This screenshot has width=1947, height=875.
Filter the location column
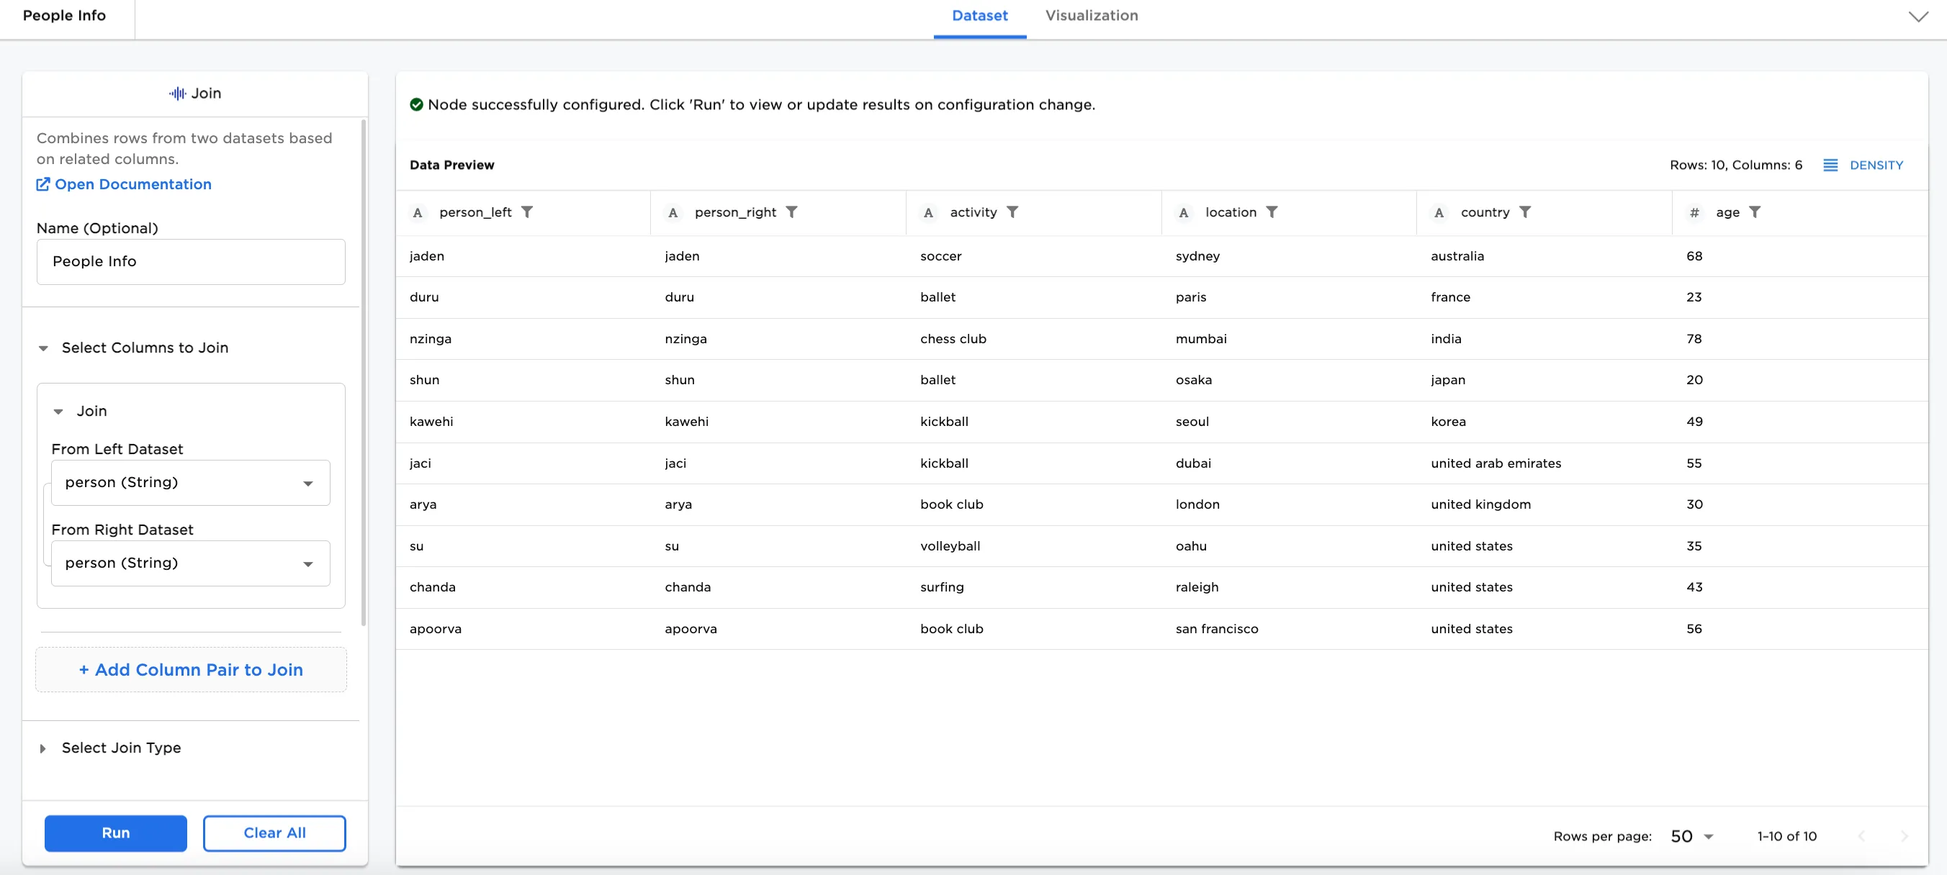click(x=1274, y=212)
